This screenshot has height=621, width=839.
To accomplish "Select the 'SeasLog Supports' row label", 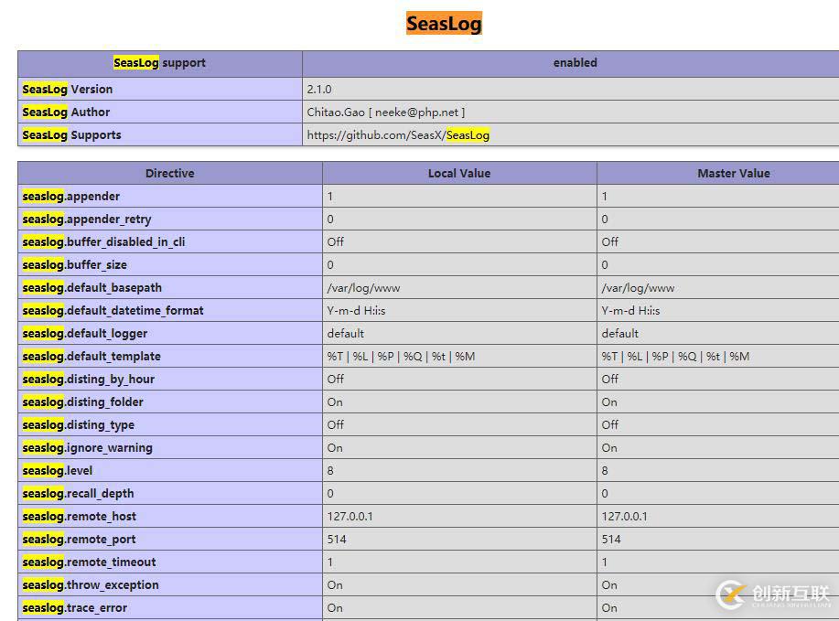I will [x=71, y=135].
